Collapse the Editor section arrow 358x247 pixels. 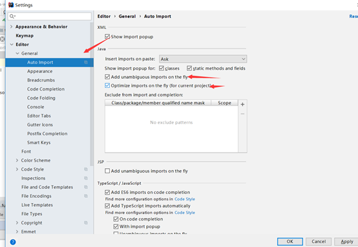tap(12, 45)
